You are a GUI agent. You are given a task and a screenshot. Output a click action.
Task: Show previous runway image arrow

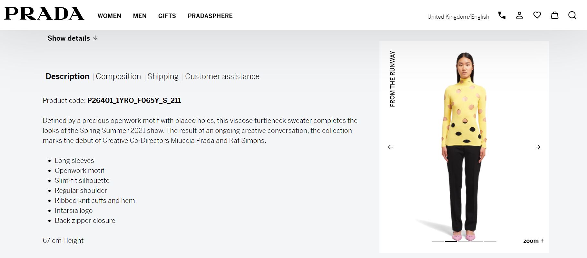click(390, 147)
